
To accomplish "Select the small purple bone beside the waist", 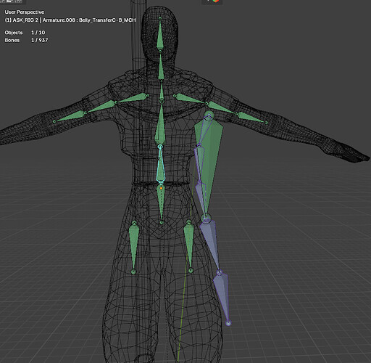I will 201,198.
